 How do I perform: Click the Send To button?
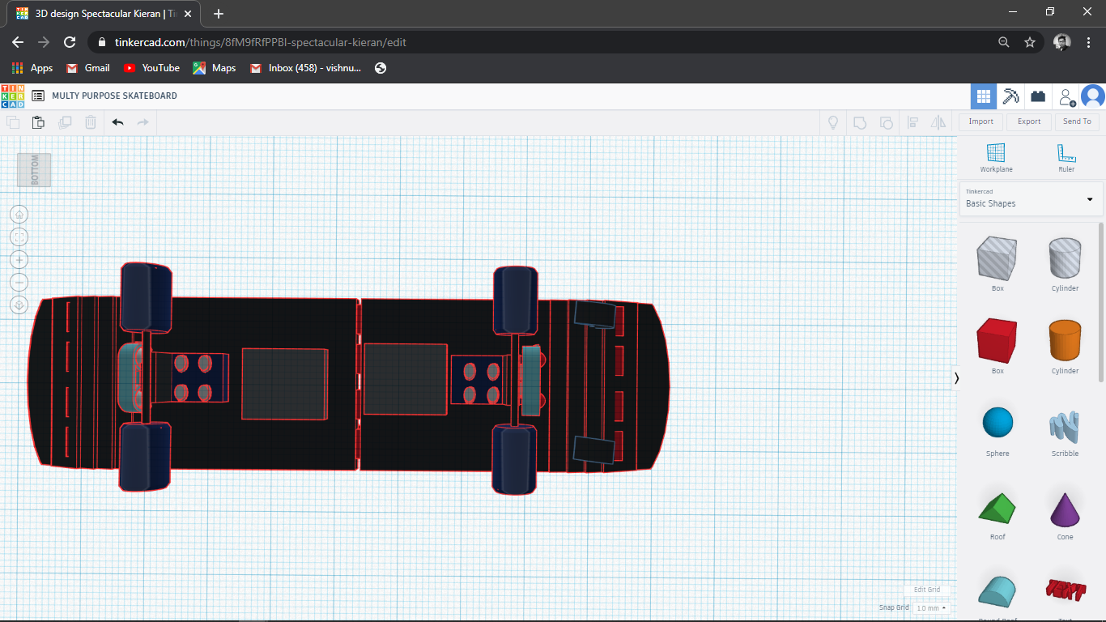coord(1077,121)
